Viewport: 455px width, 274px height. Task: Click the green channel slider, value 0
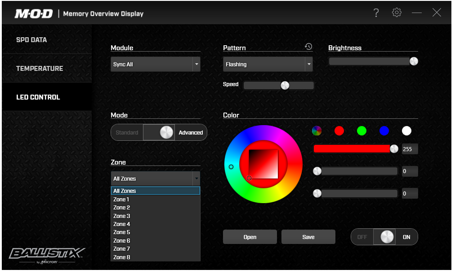[356, 171]
